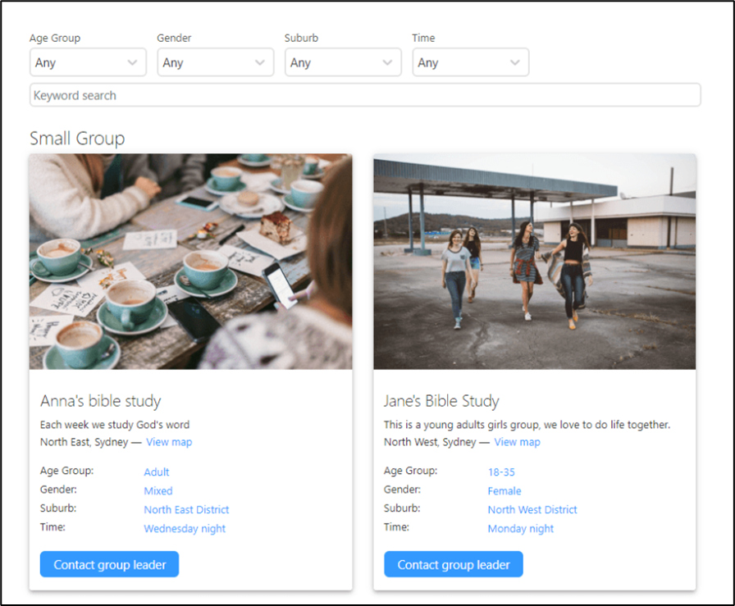Contact group leader of Jane's Bible Study
Viewport: 735px width, 606px height.
click(454, 564)
